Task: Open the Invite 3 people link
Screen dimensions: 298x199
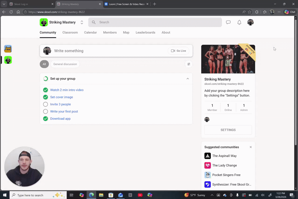Action: pos(61,104)
